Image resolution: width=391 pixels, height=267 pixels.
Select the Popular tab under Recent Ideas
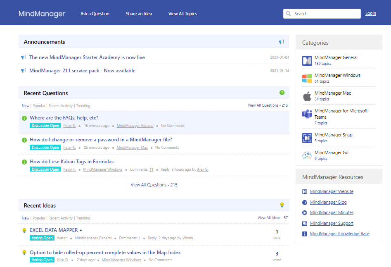point(38,218)
